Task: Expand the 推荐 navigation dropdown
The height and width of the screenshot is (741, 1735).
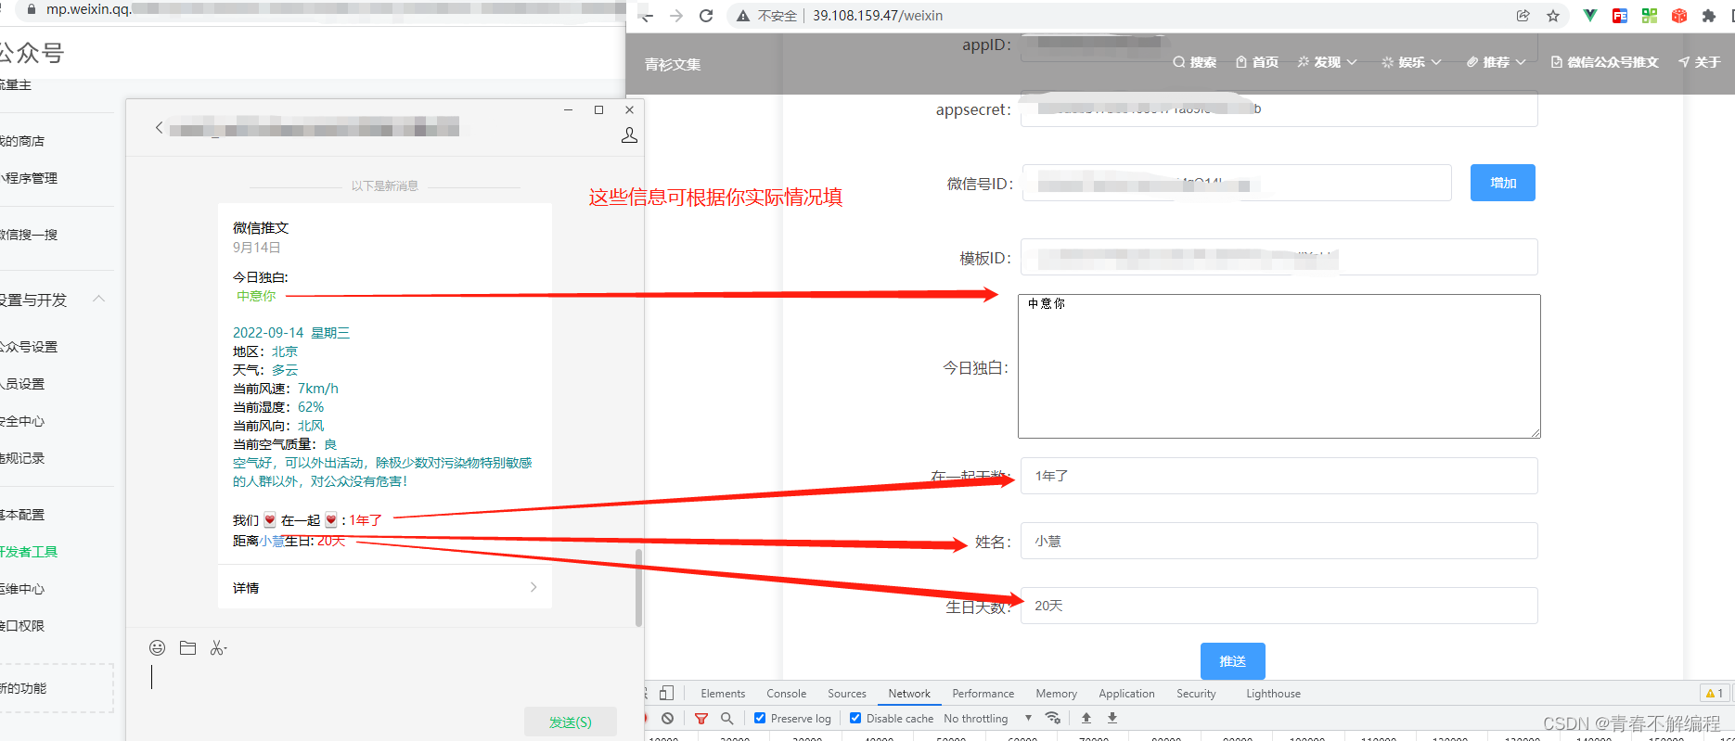Action: coord(1496,62)
